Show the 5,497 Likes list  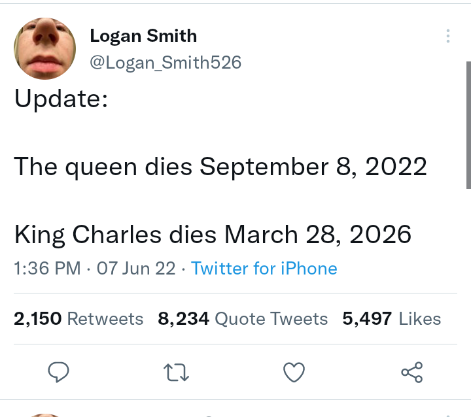[391, 319]
